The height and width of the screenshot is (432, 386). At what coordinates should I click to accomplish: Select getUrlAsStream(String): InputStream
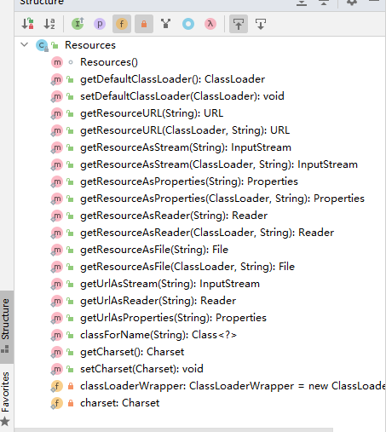(170, 284)
